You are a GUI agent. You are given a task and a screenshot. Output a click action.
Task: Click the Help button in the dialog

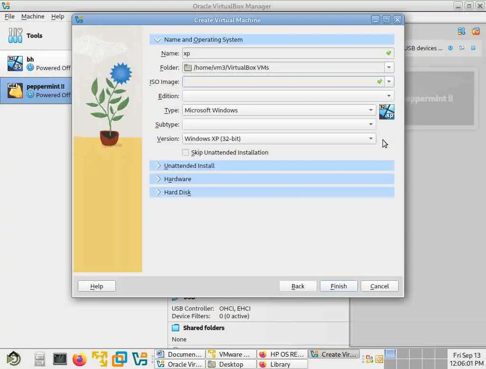97,286
